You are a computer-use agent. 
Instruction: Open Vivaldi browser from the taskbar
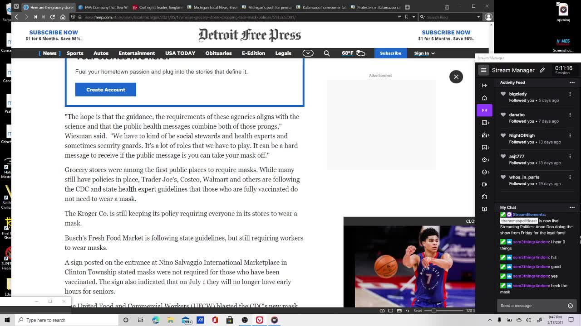(260, 320)
